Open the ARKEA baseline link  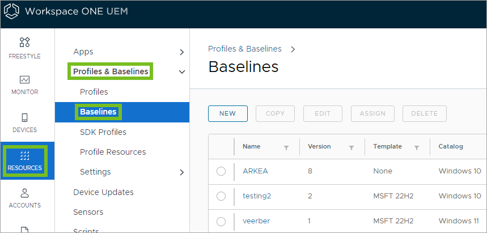point(255,171)
